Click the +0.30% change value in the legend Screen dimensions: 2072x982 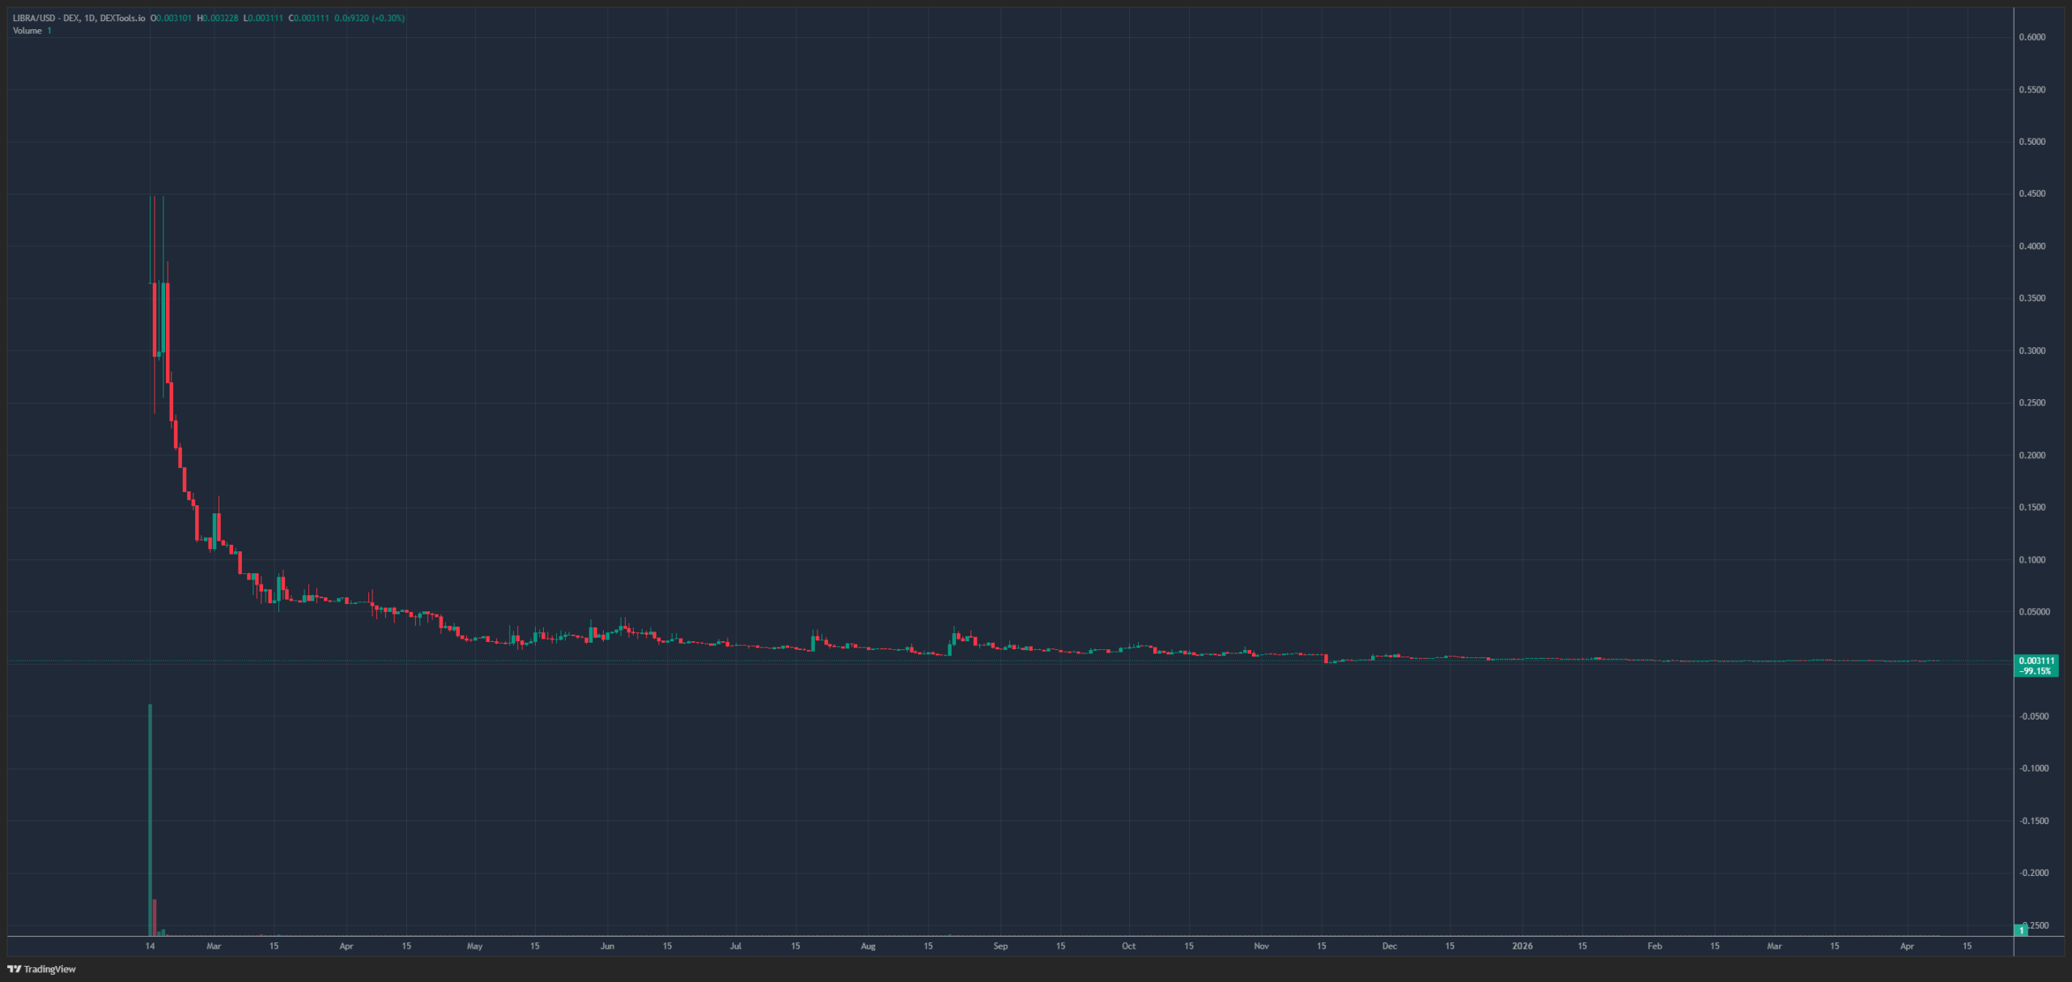(388, 18)
